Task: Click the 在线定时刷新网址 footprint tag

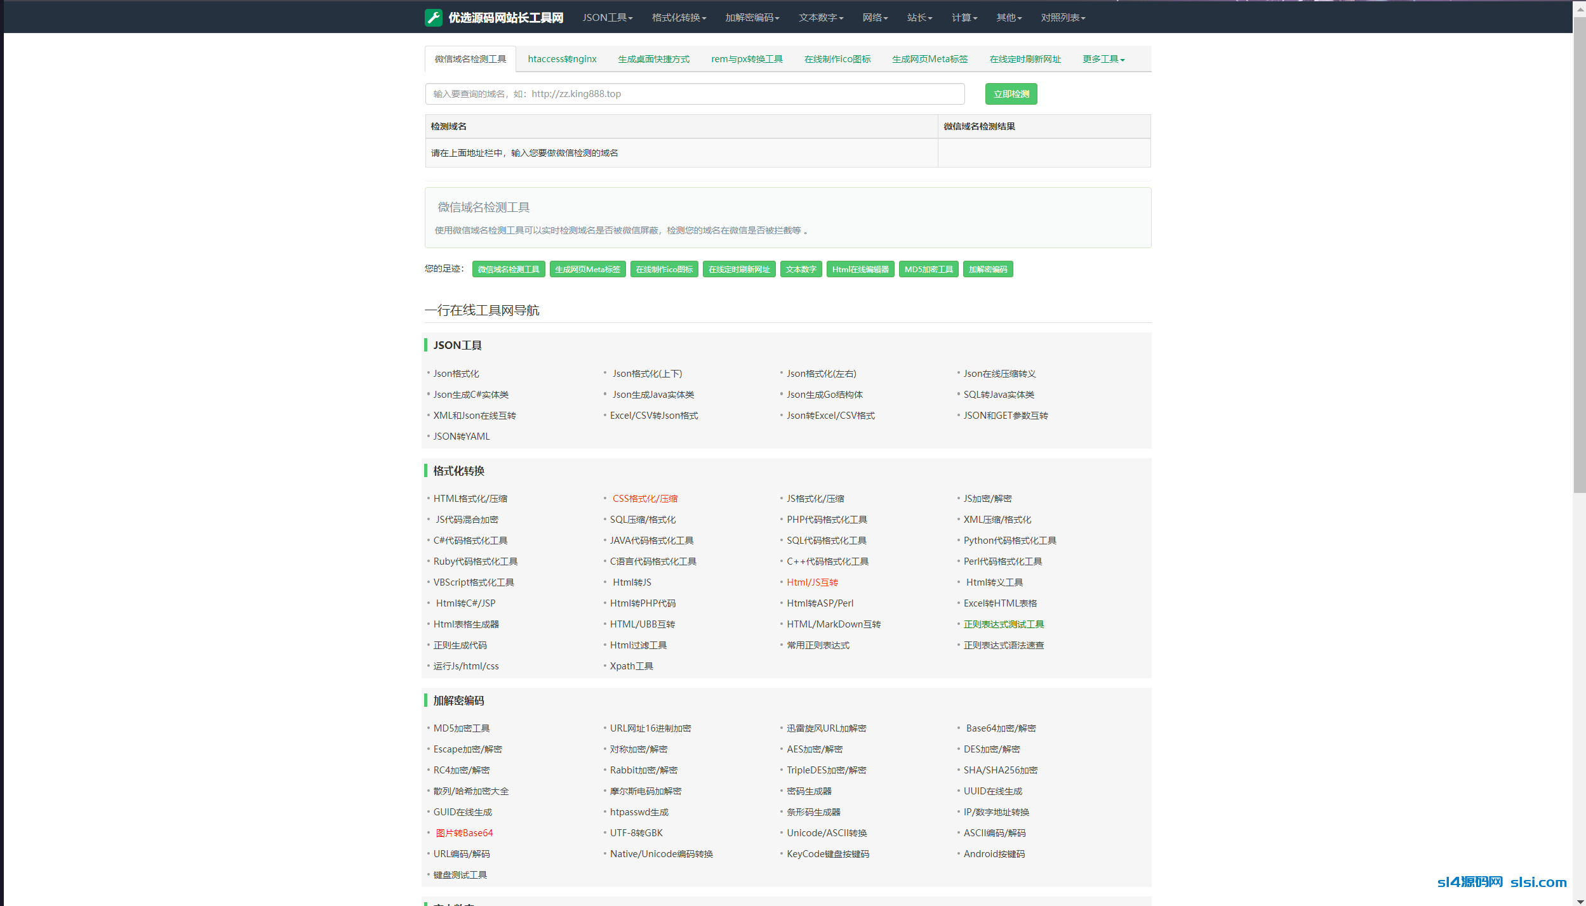Action: 739,270
